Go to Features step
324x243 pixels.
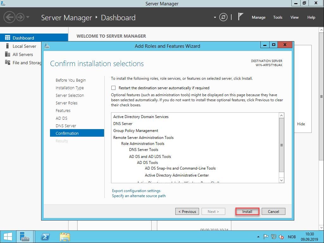coord(63,110)
